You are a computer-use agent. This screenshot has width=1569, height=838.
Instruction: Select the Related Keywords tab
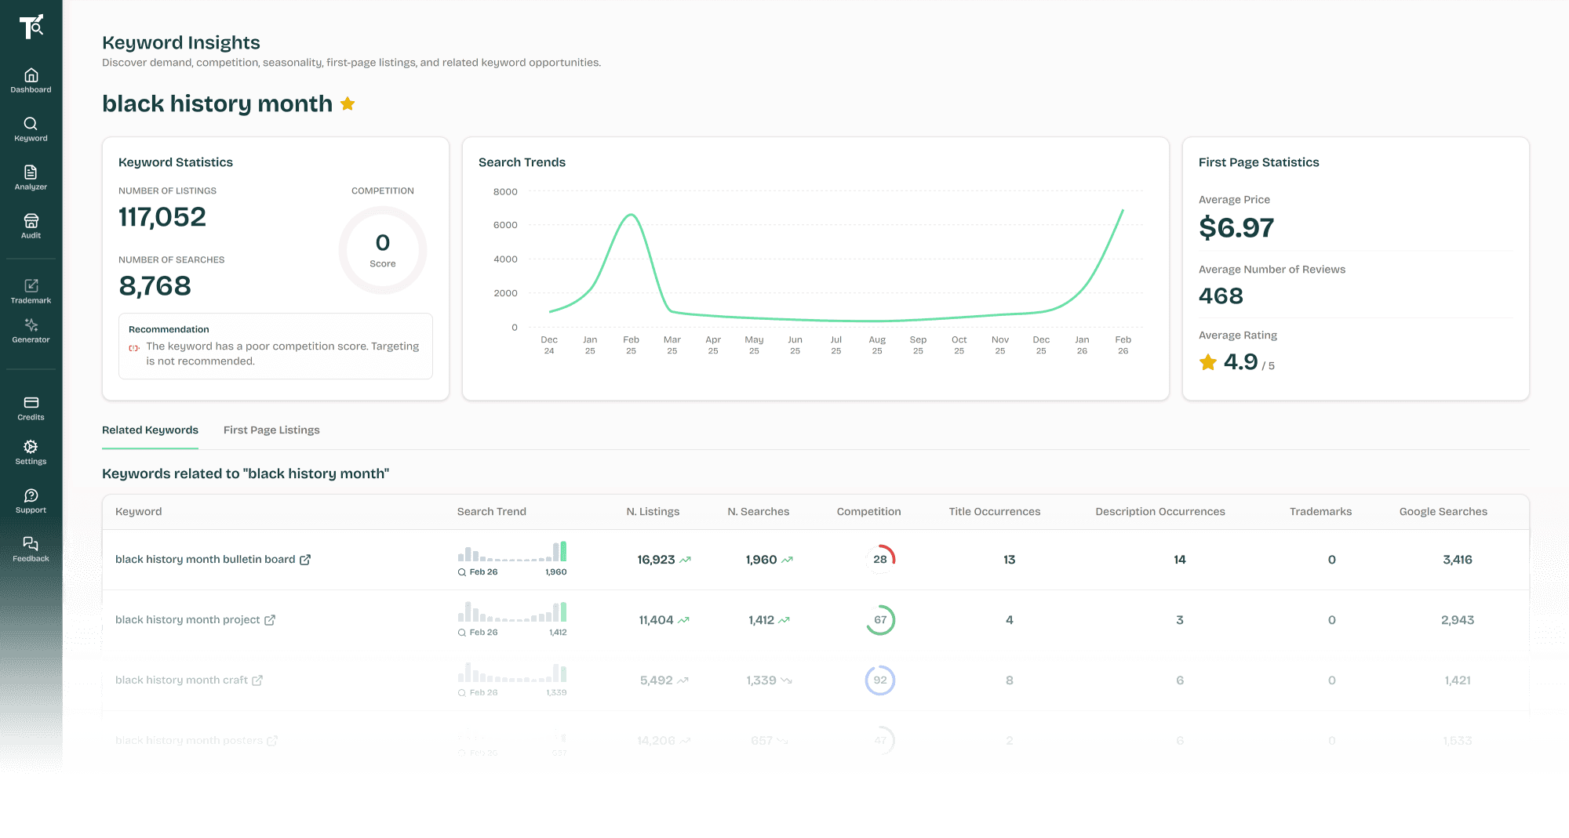pos(150,430)
